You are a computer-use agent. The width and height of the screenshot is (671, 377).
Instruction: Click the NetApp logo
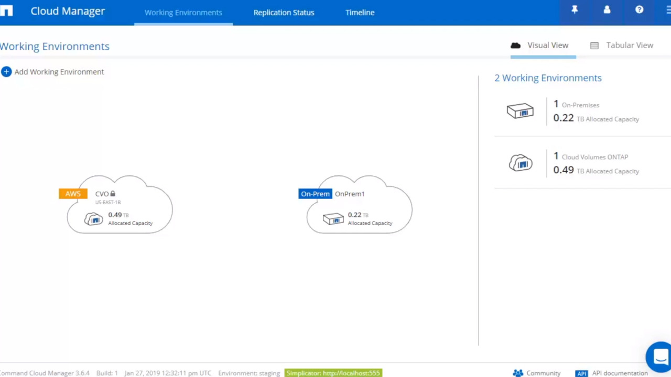tap(6, 11)
